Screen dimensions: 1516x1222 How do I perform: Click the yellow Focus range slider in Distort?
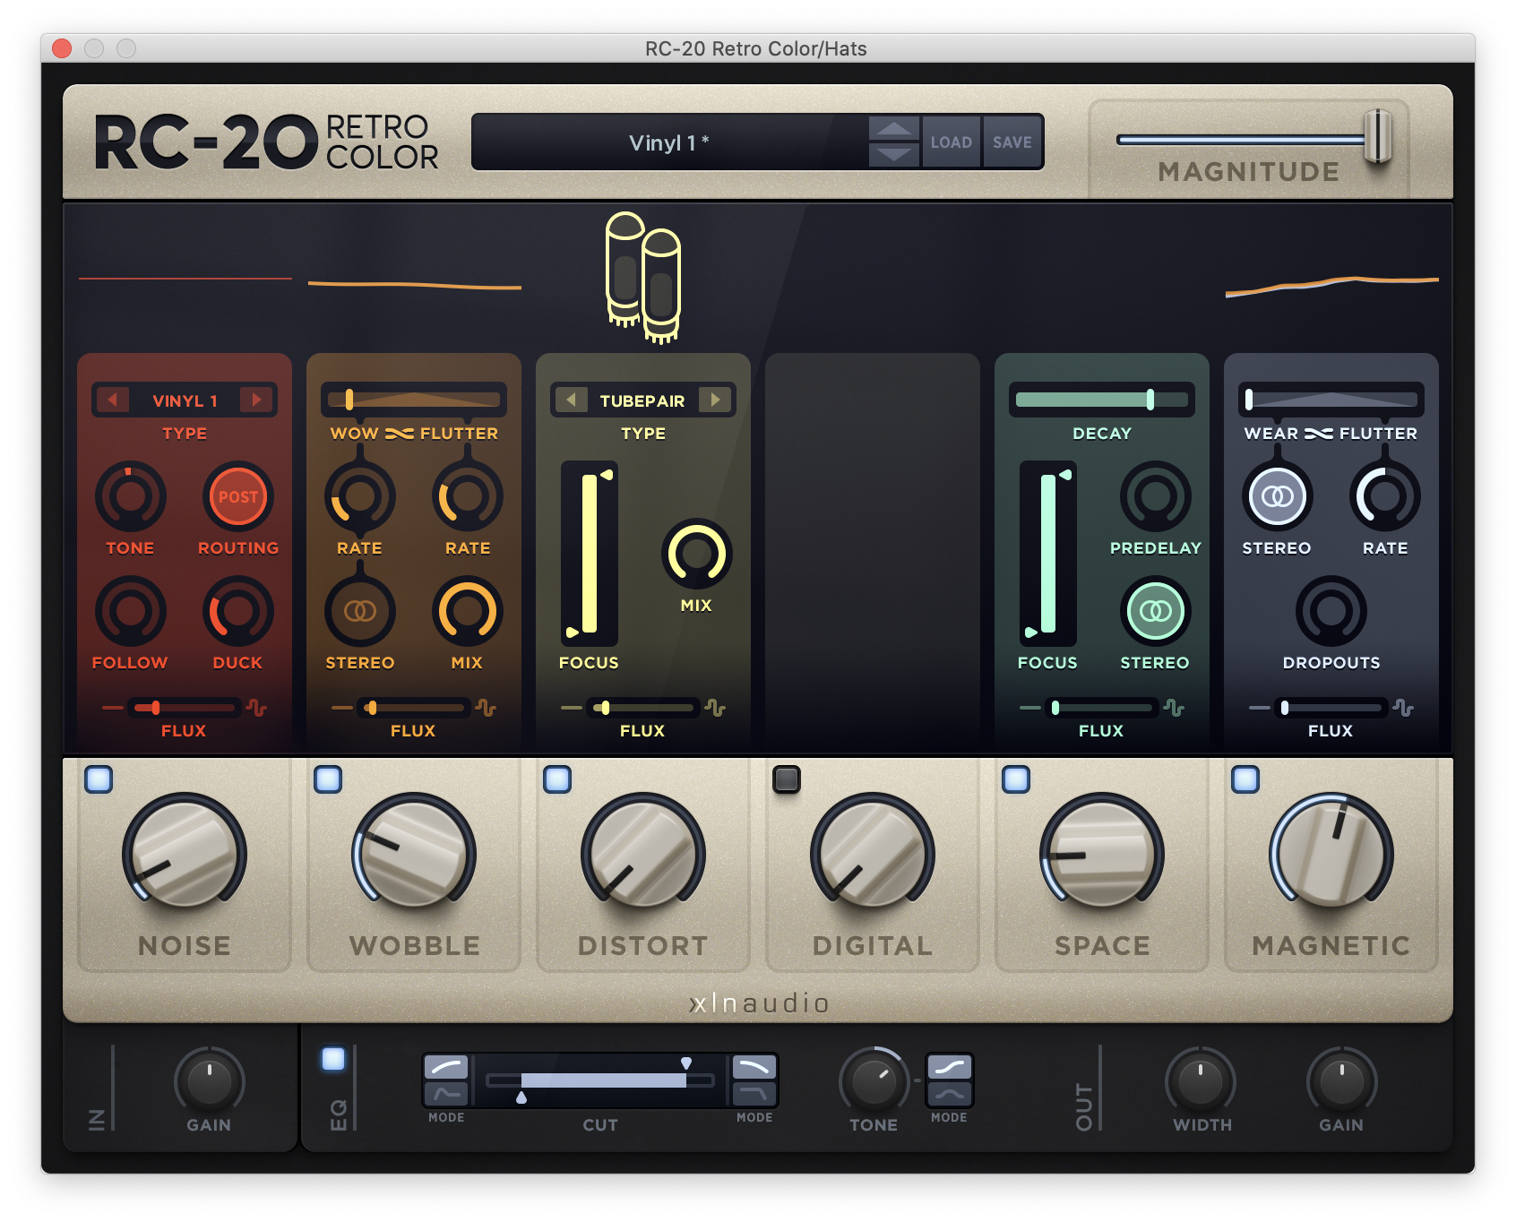(590, 554)
